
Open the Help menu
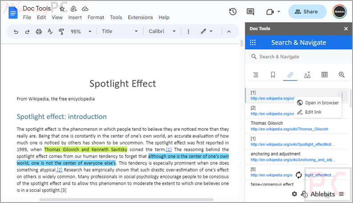coord(164,17)
